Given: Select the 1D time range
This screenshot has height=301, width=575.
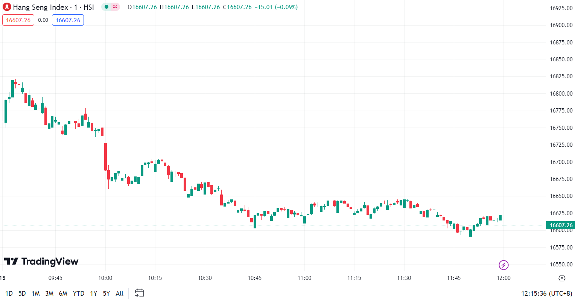Looking at the screenshot, I should (9, 293).
